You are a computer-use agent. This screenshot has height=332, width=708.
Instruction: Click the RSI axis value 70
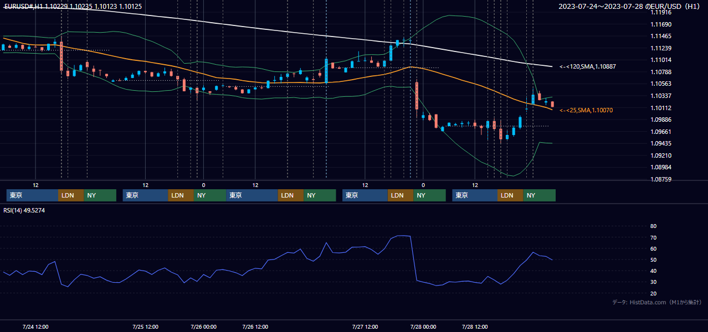click(x=653, y=237)
